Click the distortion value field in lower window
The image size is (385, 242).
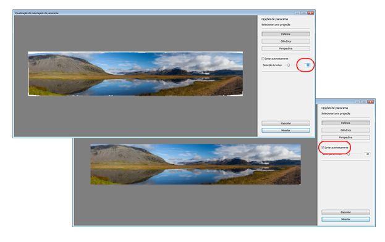(367, 154)
